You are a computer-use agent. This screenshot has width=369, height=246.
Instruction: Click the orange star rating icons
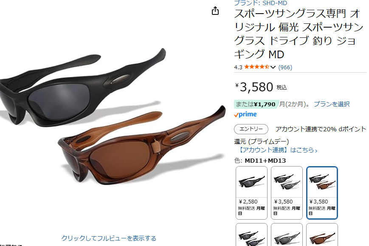click(x=257, y=67)
